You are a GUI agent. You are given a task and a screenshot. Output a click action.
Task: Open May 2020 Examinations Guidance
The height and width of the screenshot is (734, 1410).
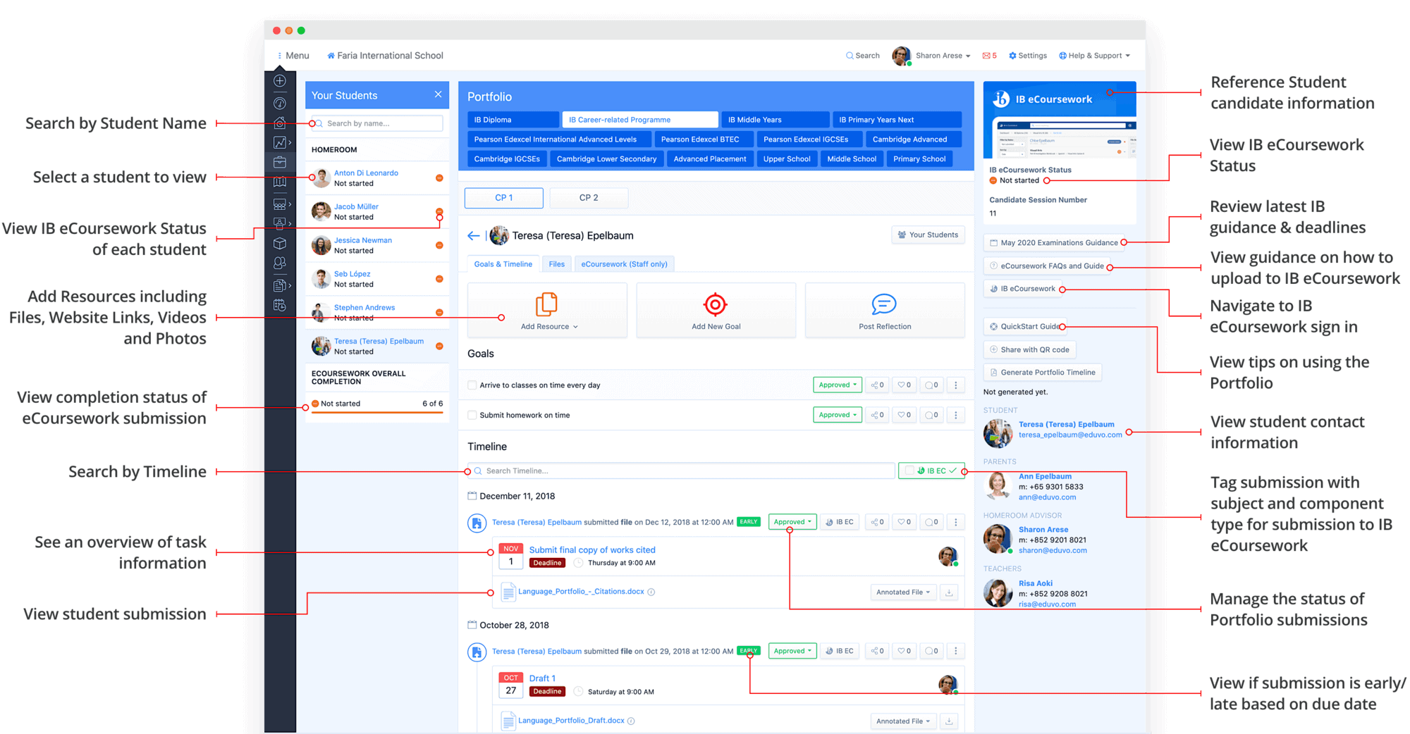click(1053, 243)
